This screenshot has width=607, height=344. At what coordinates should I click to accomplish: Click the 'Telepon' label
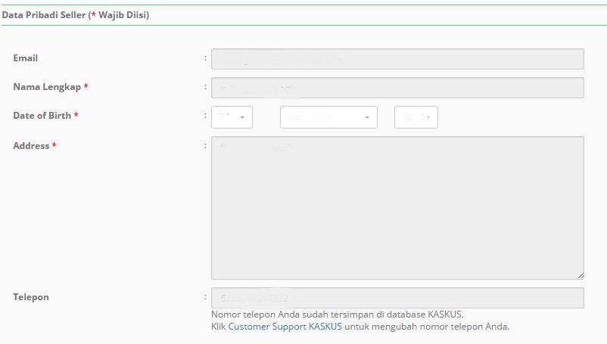[x=31, y=297]
